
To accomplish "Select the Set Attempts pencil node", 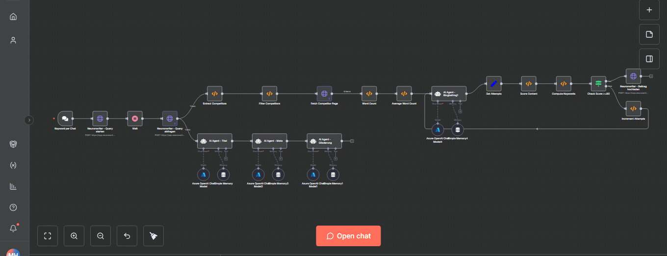I will pyautogui.click(x=494, y=83).
